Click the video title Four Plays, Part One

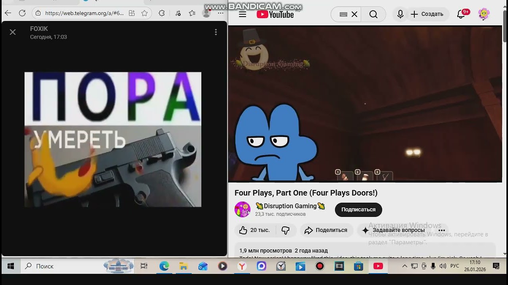coord(306,193)
